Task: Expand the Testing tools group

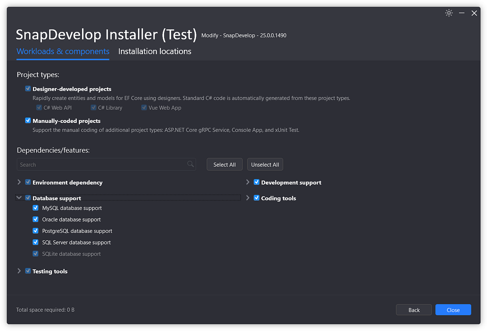Action: coord(19,271)
